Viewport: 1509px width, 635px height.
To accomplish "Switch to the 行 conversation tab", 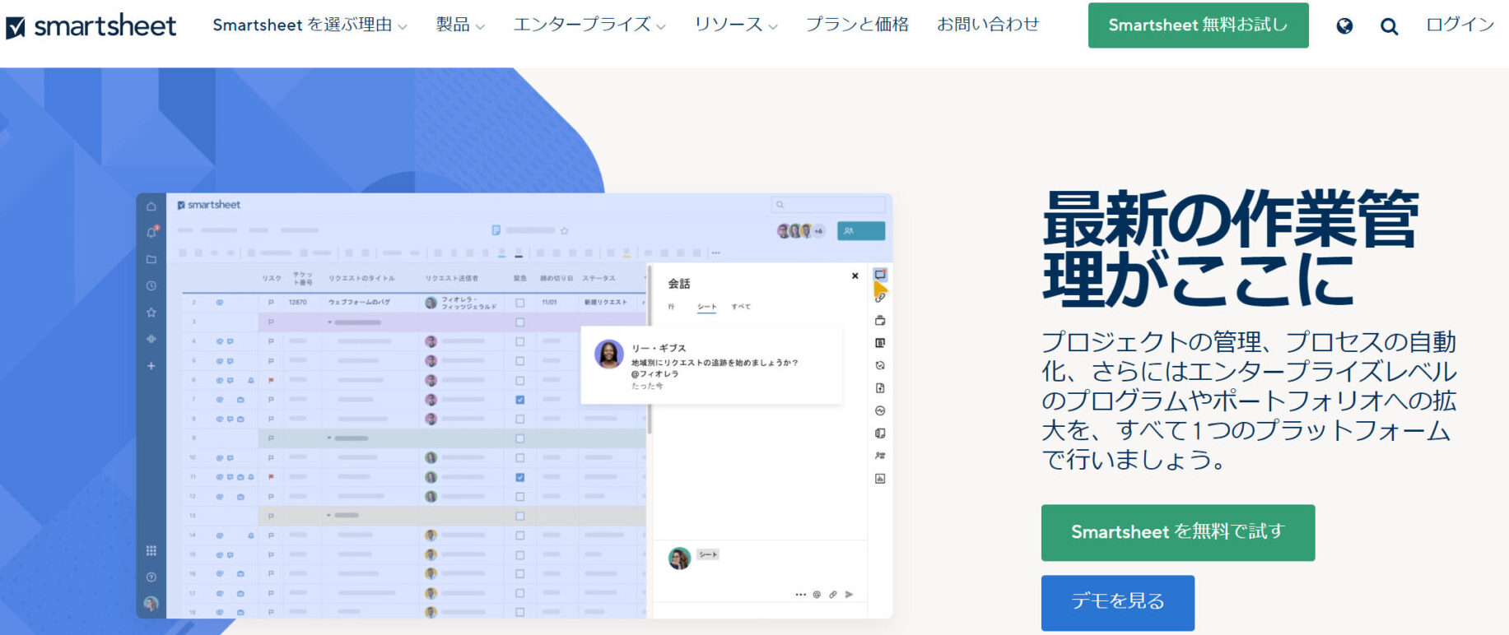I will point(671,307).
